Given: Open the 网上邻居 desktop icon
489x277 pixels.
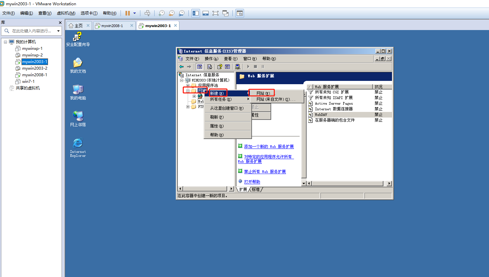Looking at the screenshot, I should point(78,119).
